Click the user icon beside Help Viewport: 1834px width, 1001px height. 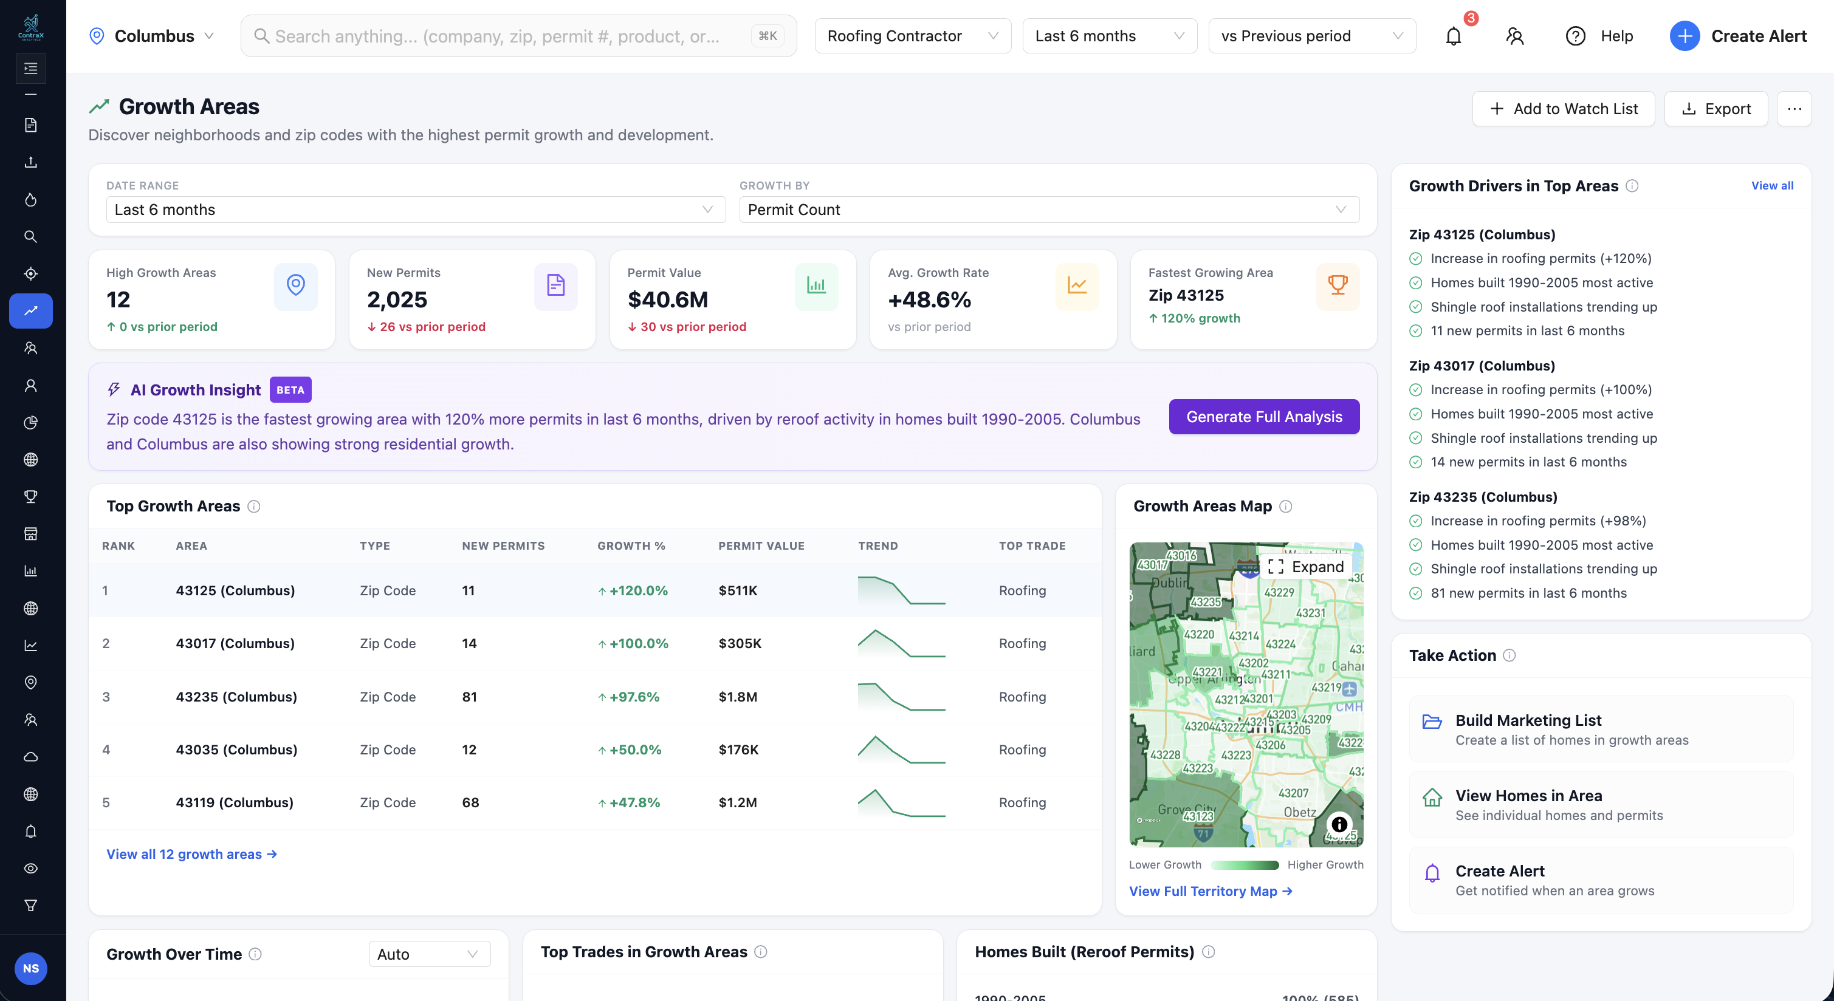(1515, 36)
